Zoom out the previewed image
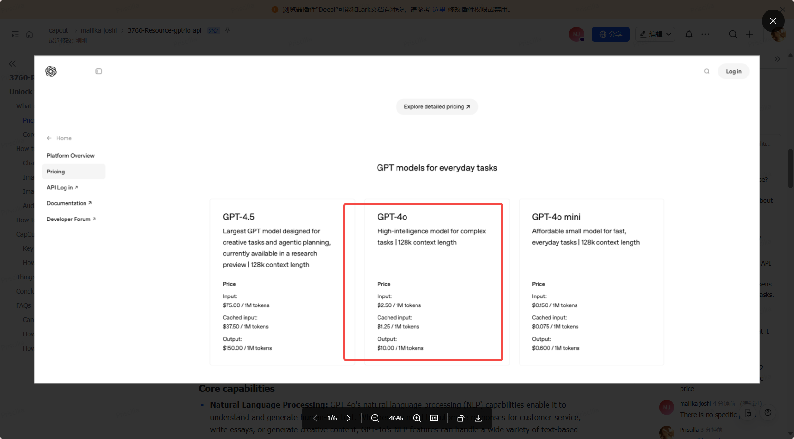This screenshot has height=439, width=794. (375, 418)
